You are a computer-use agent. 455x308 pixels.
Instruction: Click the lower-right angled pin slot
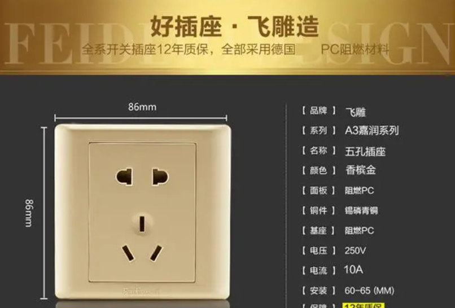(156, 253)
